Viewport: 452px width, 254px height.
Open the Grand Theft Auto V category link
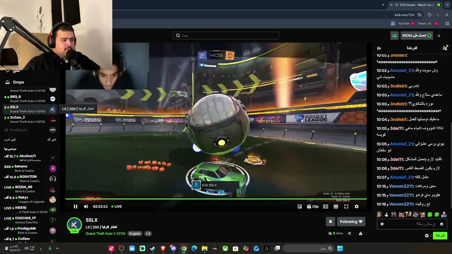pos(105,234)
